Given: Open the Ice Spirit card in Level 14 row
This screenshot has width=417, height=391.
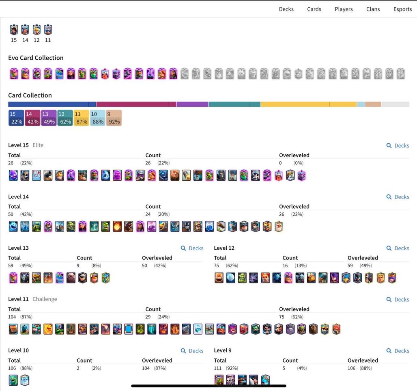Looking at the screenshot, I should click(13, 227).
